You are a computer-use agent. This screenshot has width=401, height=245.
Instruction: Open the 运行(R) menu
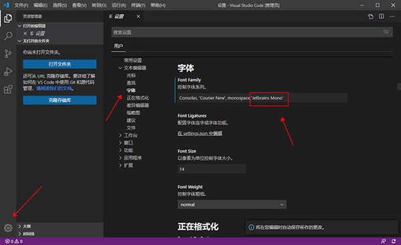[119, 5]
